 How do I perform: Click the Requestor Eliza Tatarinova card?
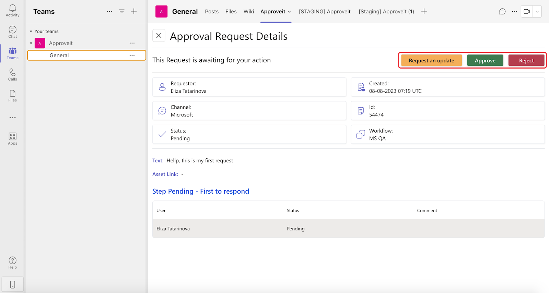(249, 87)
